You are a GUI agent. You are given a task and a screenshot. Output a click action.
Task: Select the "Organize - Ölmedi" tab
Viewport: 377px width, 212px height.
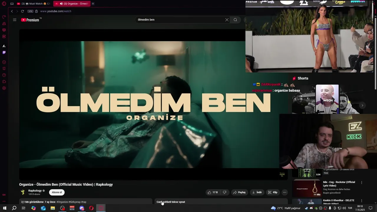(x=72, y=4)
